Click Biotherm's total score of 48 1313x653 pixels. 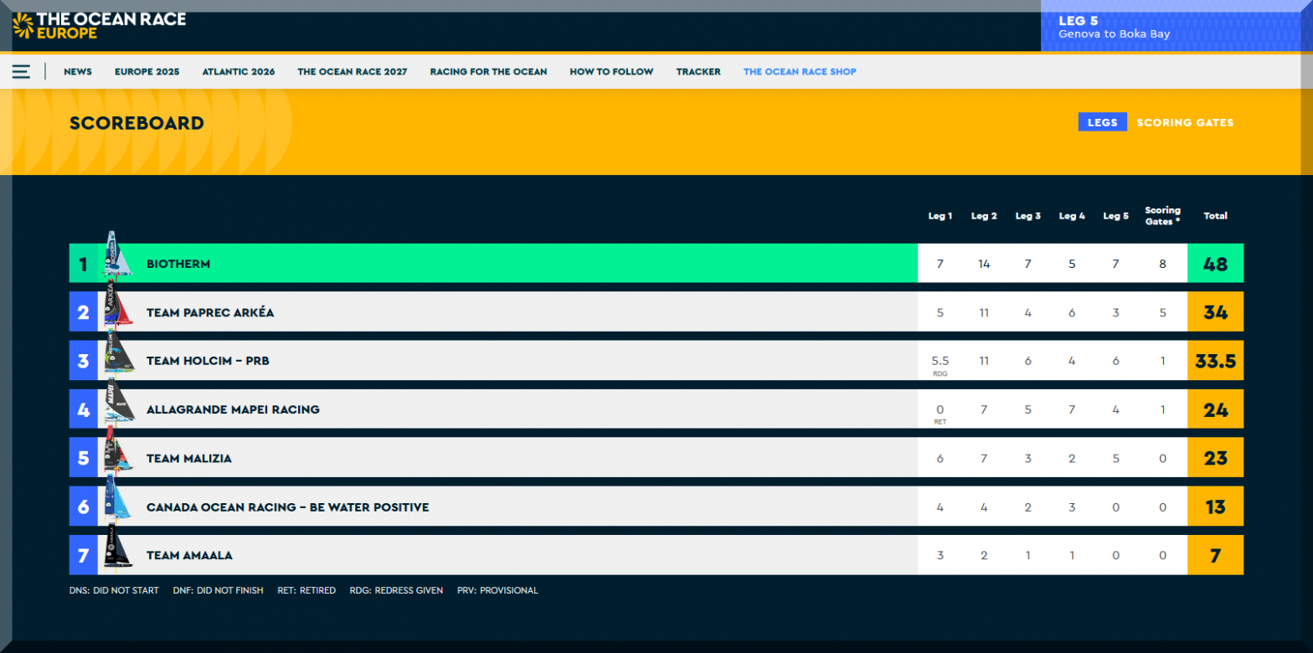[x=1215, y=265]
